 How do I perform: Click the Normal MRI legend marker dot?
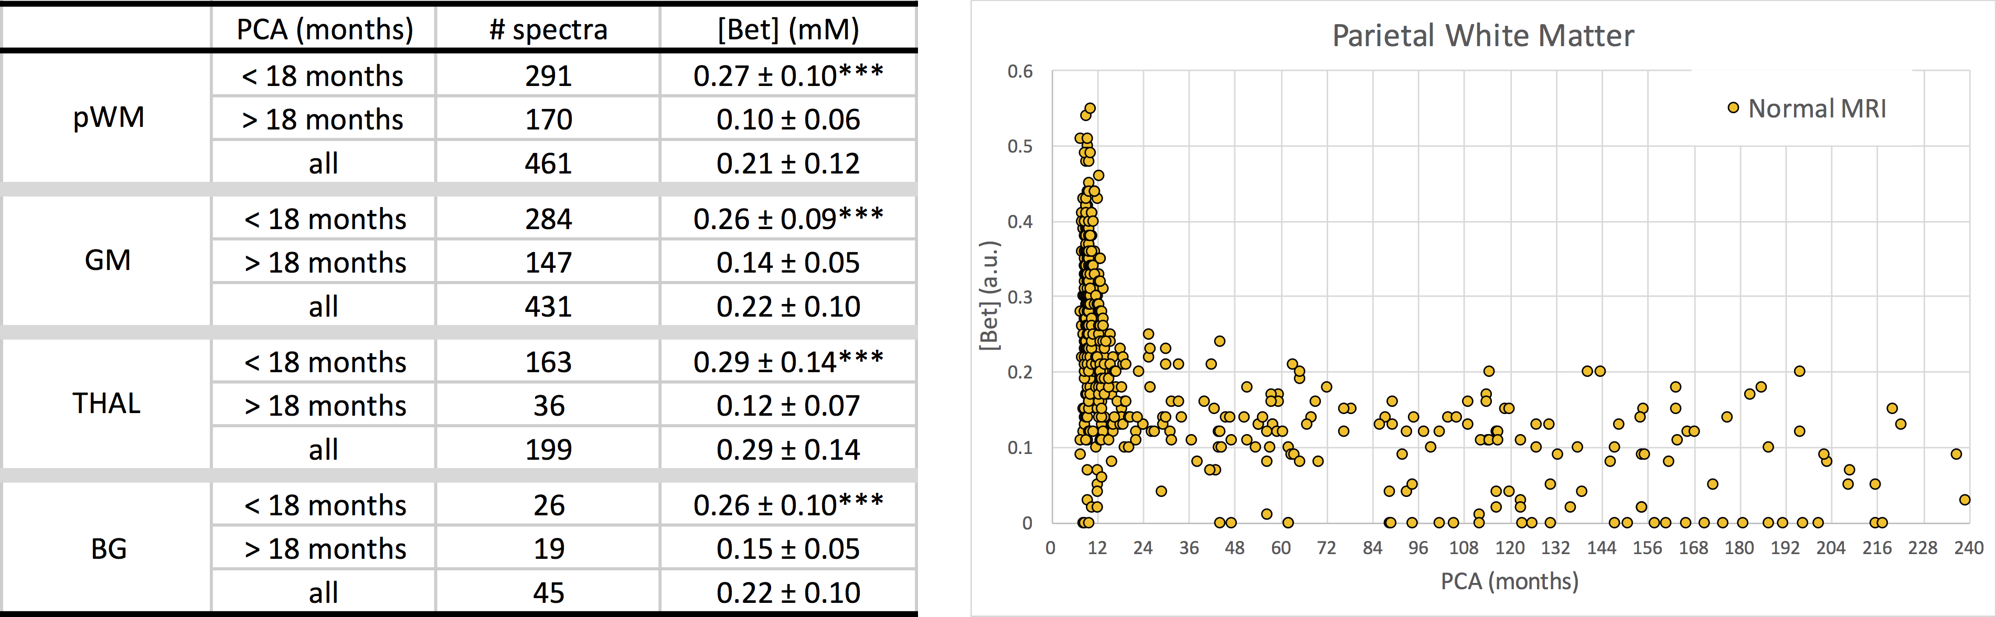pyautogui.click(x=1733, y=107)
